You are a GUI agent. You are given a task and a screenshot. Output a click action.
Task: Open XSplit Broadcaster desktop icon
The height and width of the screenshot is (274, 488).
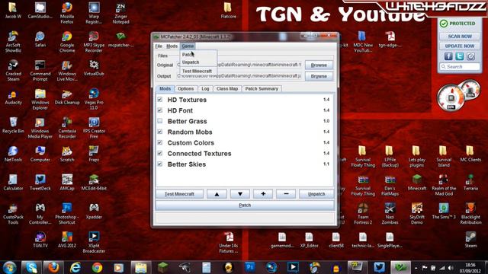pyautogui.click(x=94, y=242)
